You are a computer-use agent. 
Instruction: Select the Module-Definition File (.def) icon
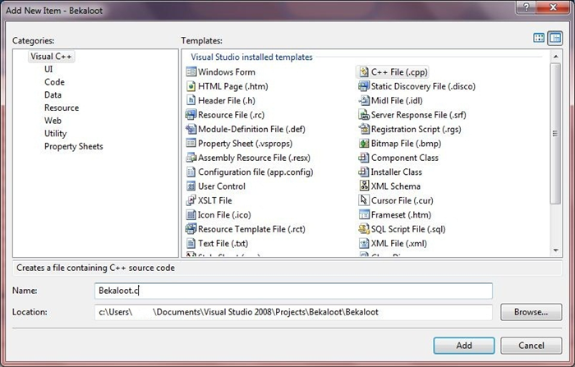[191, 129]
